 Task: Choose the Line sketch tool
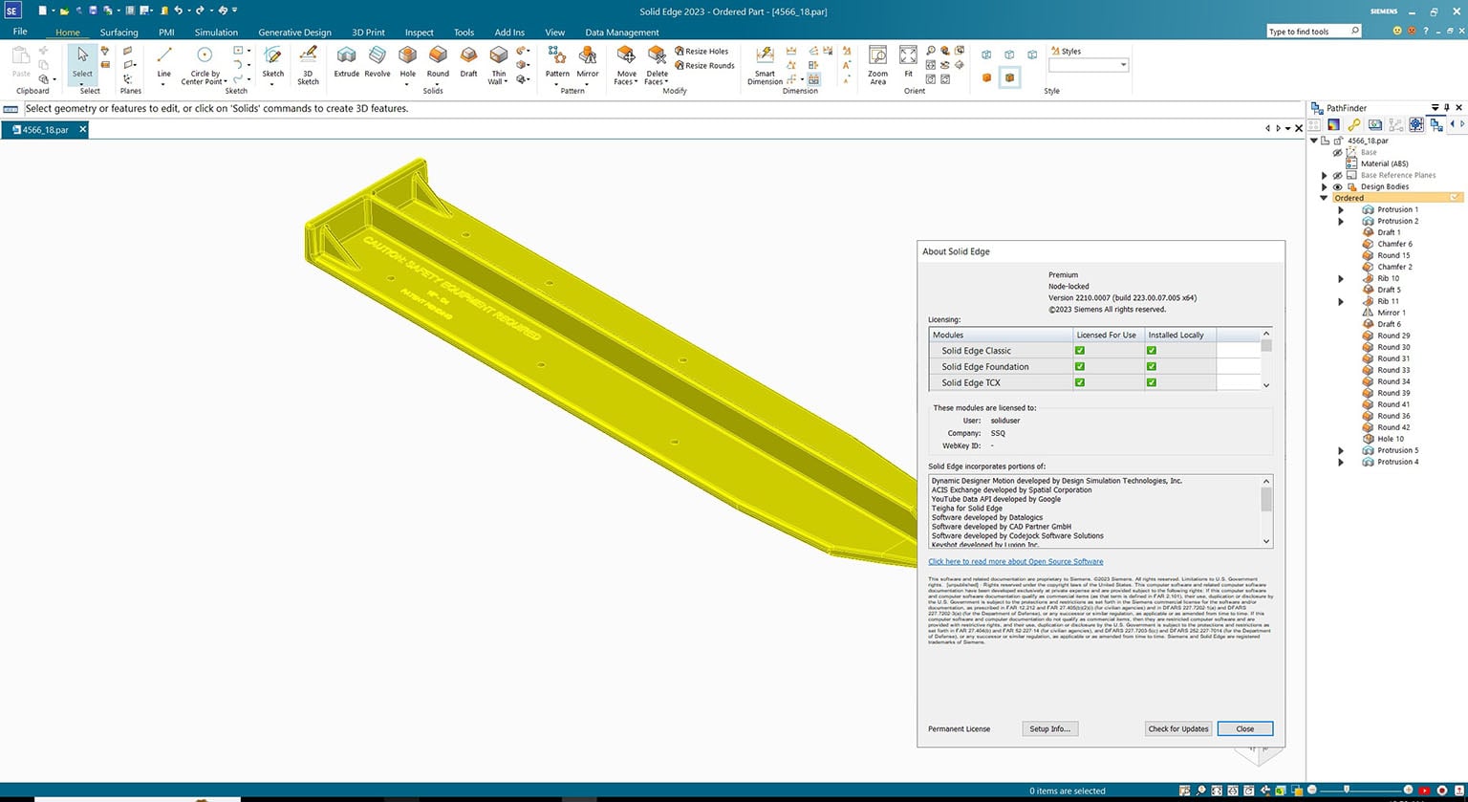tap(164, 62)
